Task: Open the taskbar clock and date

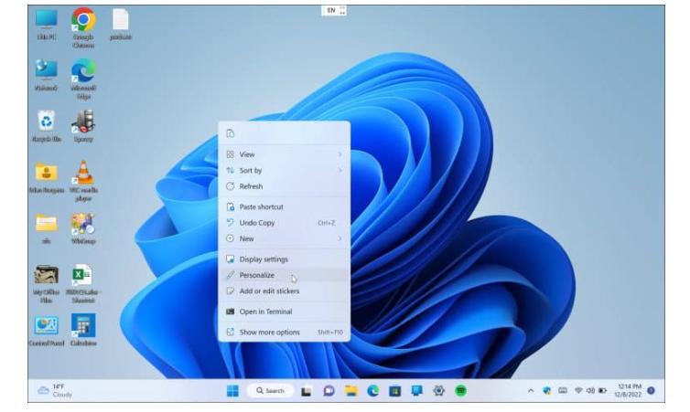Action: pos(629,390)
